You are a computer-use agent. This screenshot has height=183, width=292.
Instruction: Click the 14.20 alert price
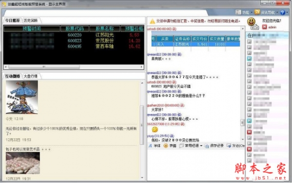tap(134, 41)
